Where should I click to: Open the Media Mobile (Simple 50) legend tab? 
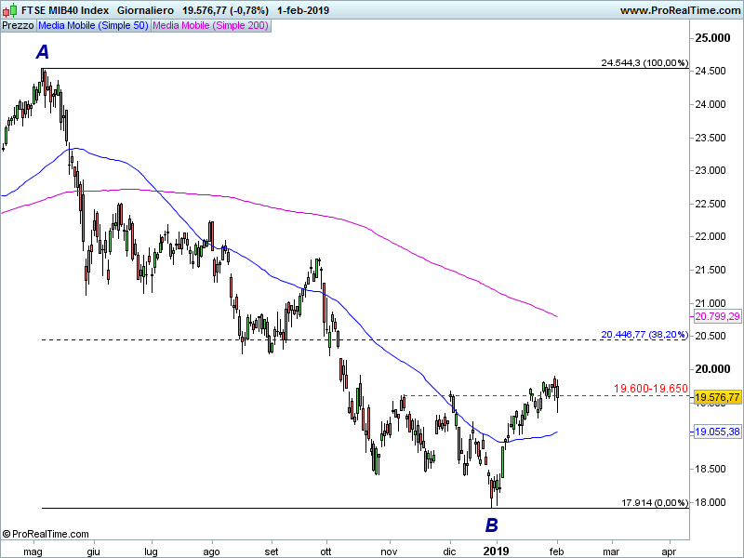pos(94,26)
